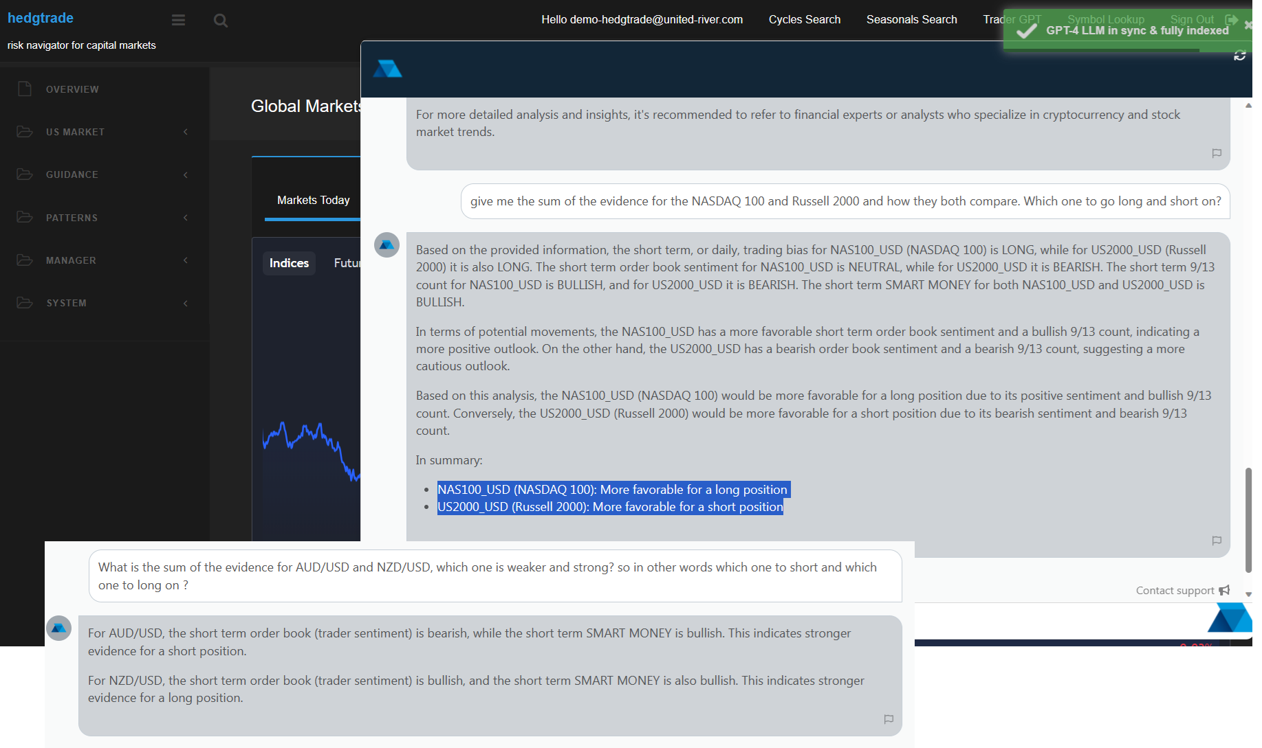
Task: Flag the cryptocurrency and stock market response
Action: pos(1216,153)
